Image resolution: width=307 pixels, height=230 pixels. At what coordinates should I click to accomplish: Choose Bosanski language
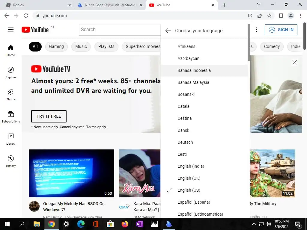204,94
